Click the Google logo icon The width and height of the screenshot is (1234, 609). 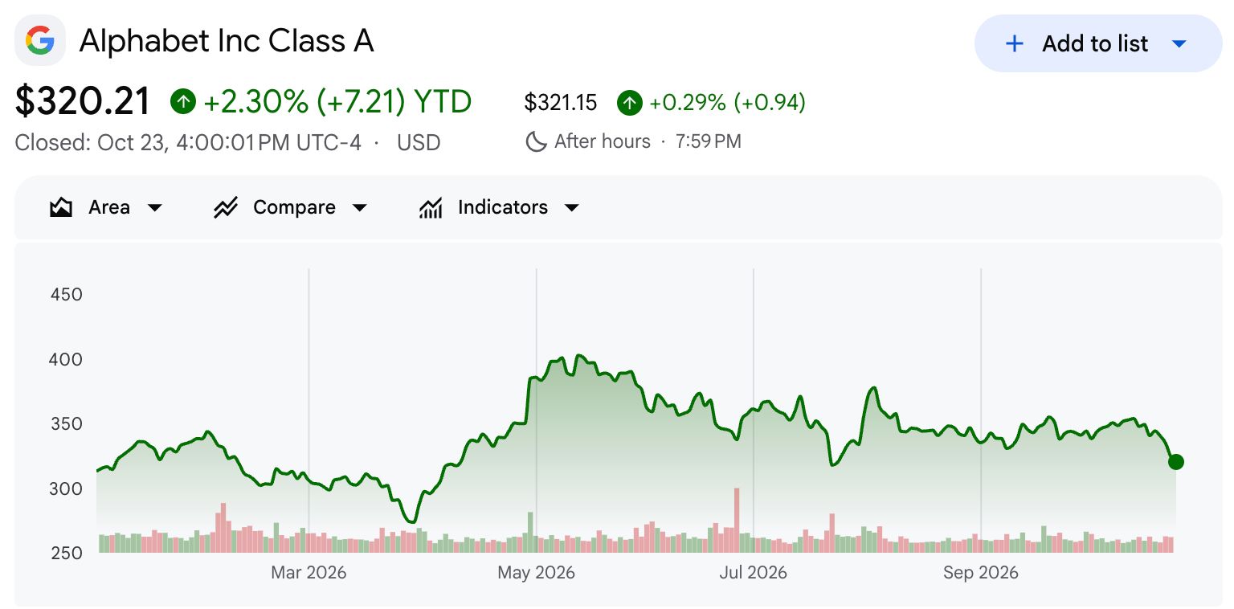pyautogui.click(x=39, y=41)
